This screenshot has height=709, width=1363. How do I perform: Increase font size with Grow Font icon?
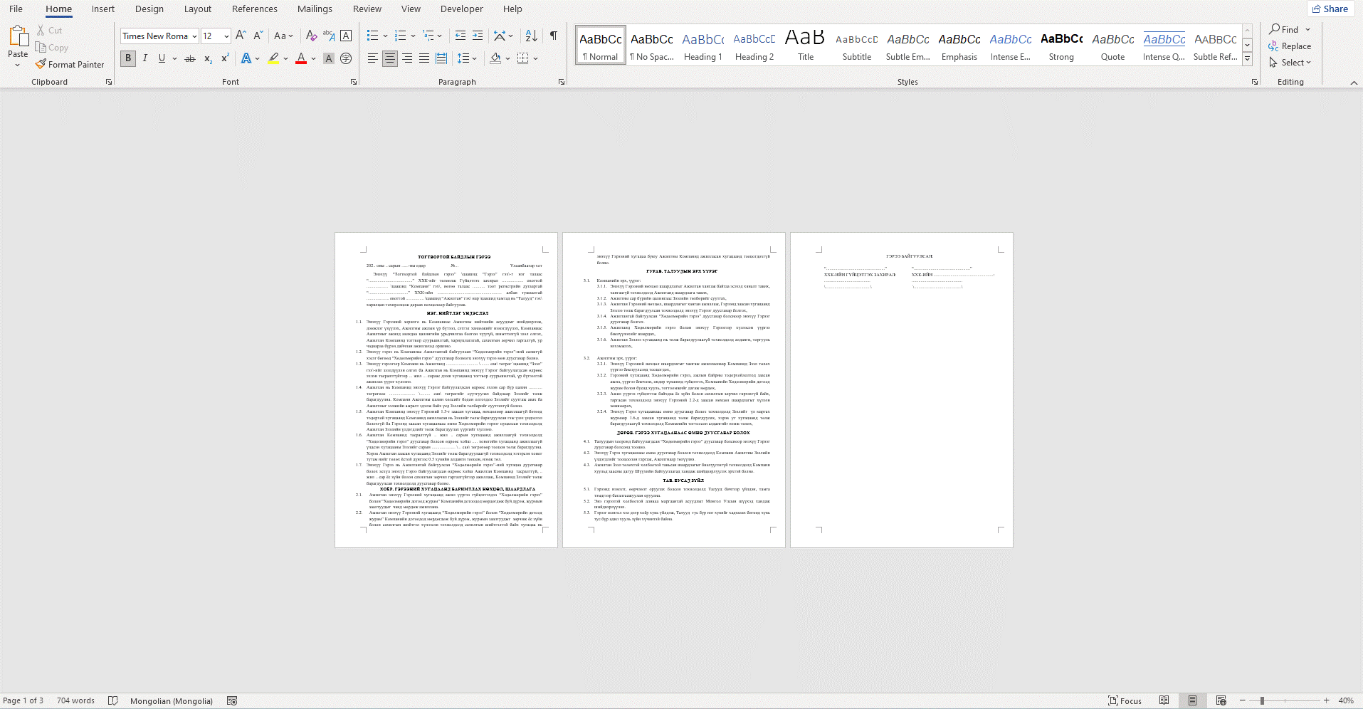[241, 36]
